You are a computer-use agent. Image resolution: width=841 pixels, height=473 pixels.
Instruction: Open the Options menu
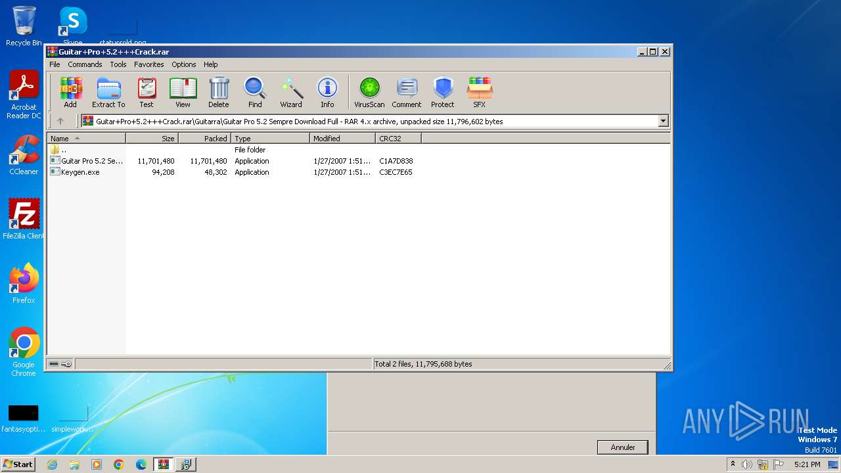click(184, 64)
